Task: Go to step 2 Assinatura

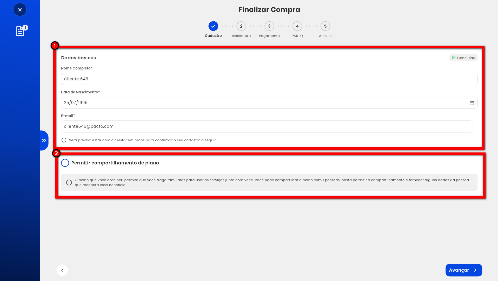Action: pyautogui.click(x=241, y=26)
